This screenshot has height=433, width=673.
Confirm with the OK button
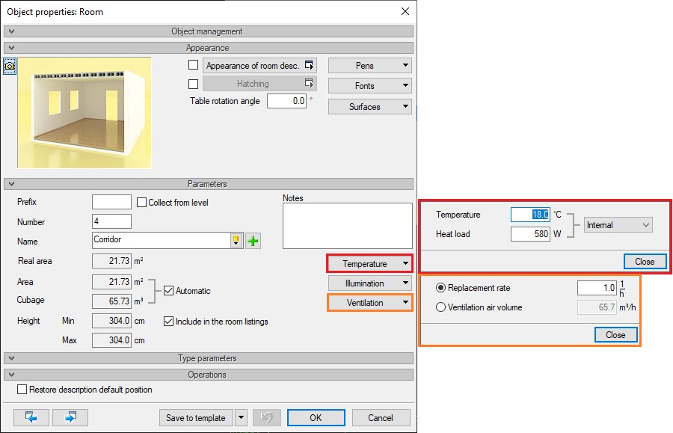[x=316, y=417]
